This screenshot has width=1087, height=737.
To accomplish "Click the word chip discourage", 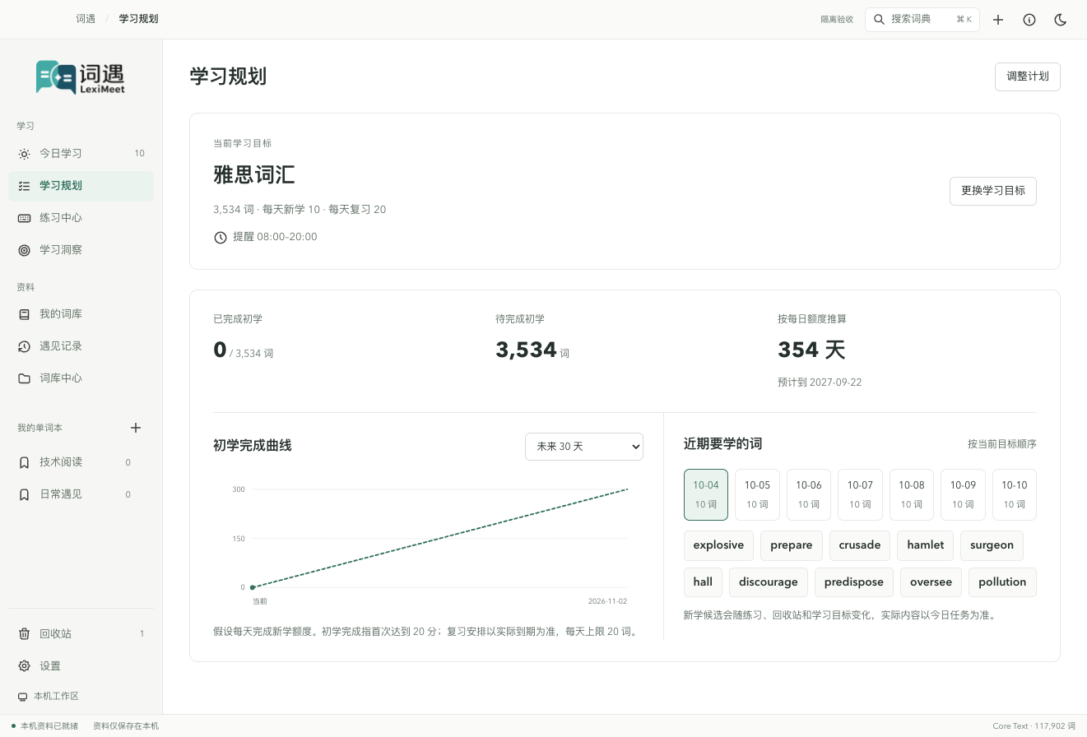I will pos(769,582).
